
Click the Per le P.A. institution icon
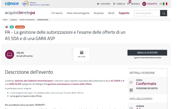[81, 52]
